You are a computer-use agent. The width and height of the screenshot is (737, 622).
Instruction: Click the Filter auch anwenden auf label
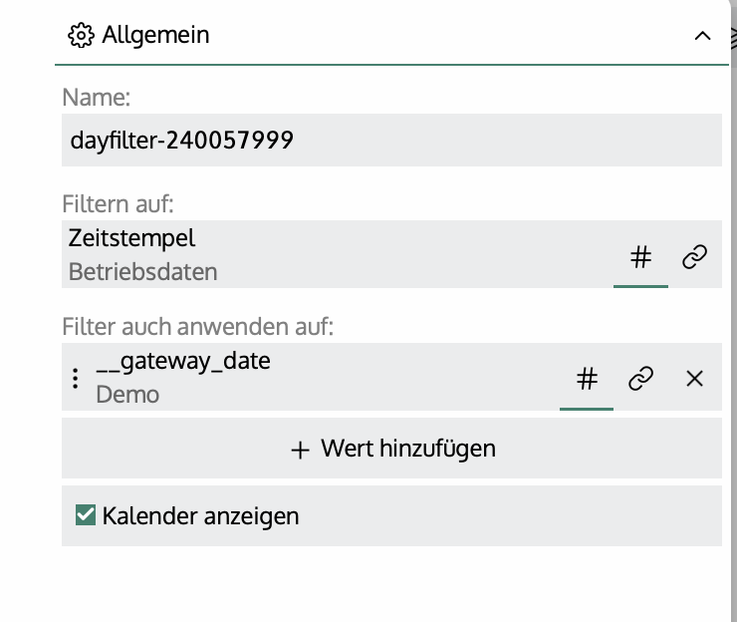pos(197,326)
